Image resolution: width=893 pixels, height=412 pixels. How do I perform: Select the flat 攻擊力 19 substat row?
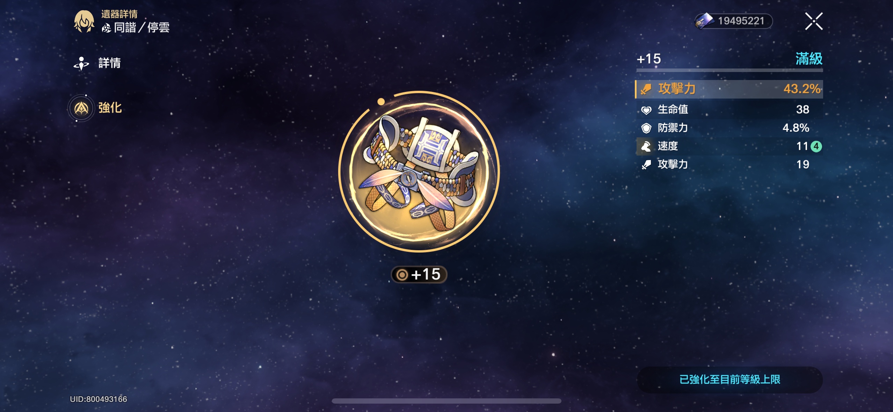coord(729,165)
